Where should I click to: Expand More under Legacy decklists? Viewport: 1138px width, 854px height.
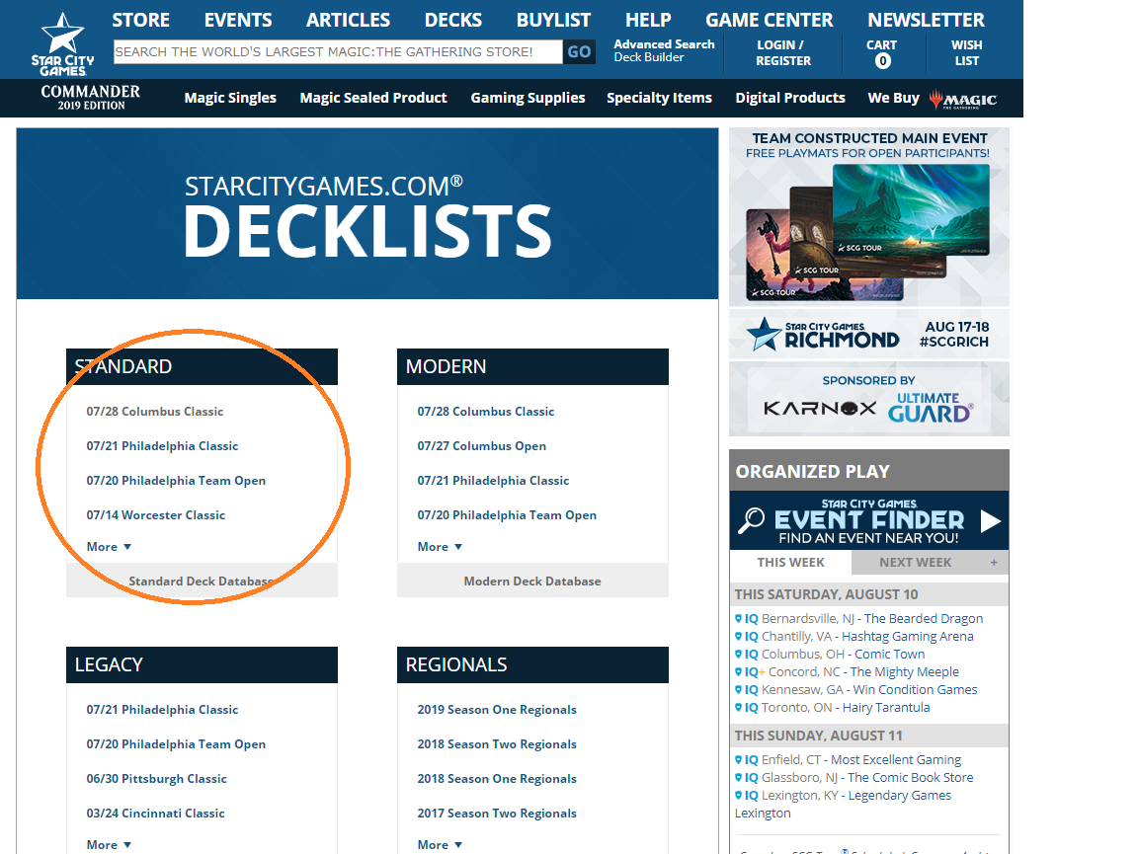point(109,844)
